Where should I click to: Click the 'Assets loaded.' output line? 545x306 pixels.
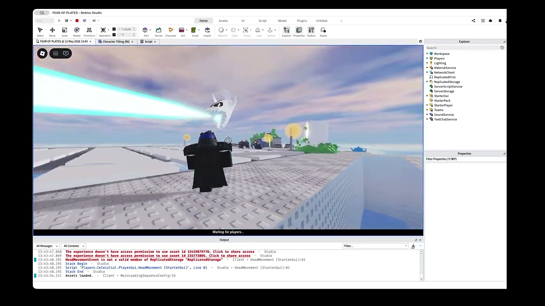[79, 275]
